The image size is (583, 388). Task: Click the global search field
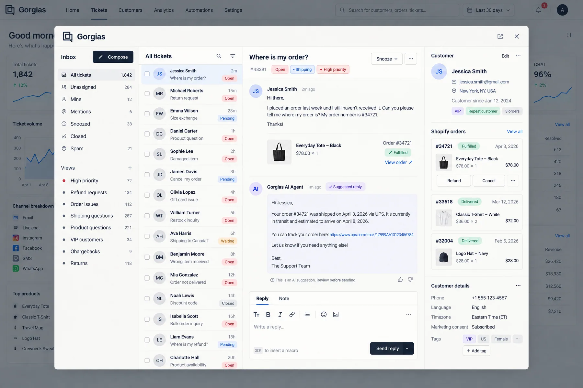(x=397, y=10)
